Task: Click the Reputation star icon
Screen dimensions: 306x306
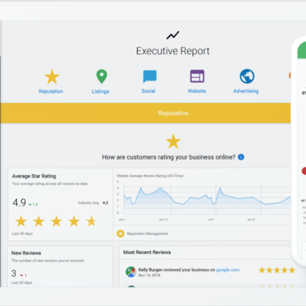Action: [x=52, y=77]
